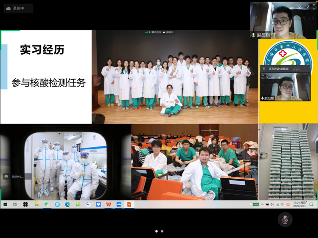This screenshot has width=318, height=238.
Task: Open WeChat from the taskbar
Action: [47, 204]
